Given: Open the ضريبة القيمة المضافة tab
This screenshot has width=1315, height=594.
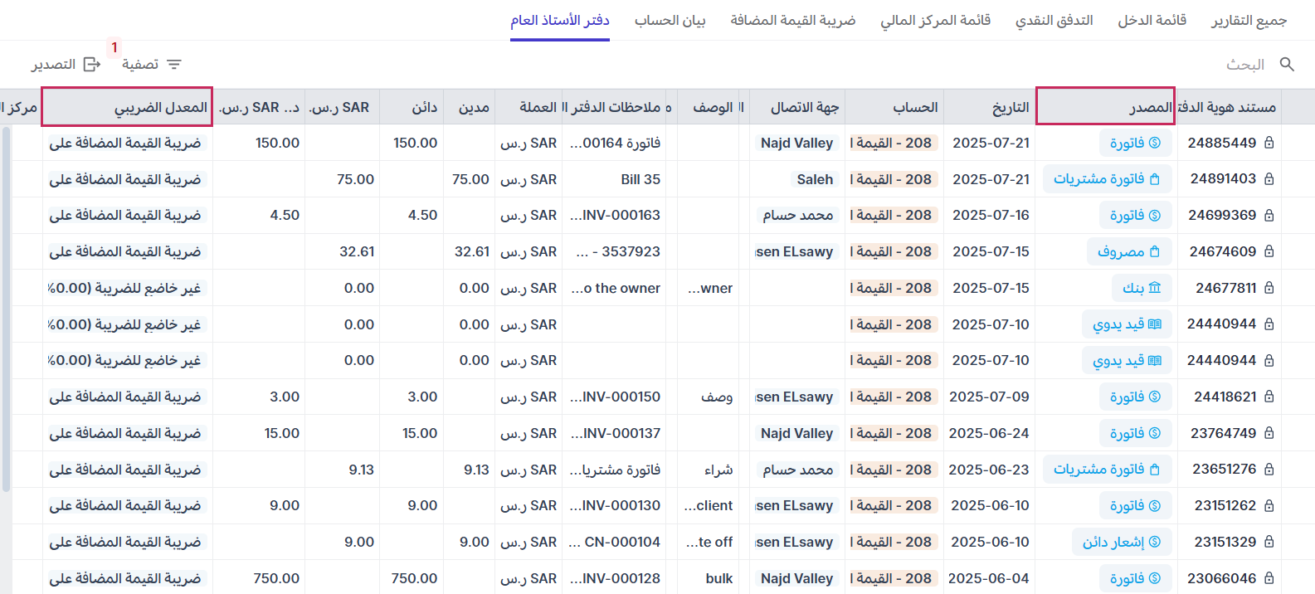Looking at the screenshot, I should coord(792,20).
